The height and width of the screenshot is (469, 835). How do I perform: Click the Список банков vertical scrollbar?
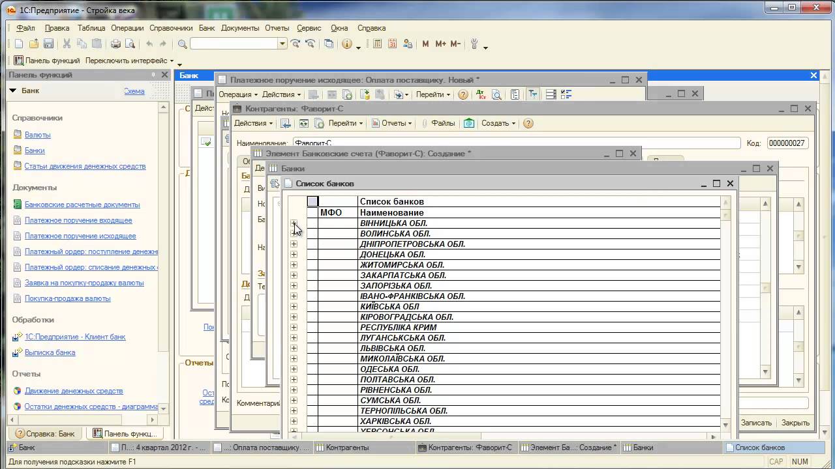coord(725,313)
